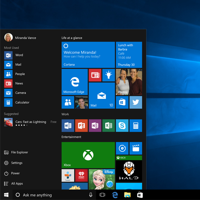Click the Work group heading
Screen dimensions: 200x200
65,114
